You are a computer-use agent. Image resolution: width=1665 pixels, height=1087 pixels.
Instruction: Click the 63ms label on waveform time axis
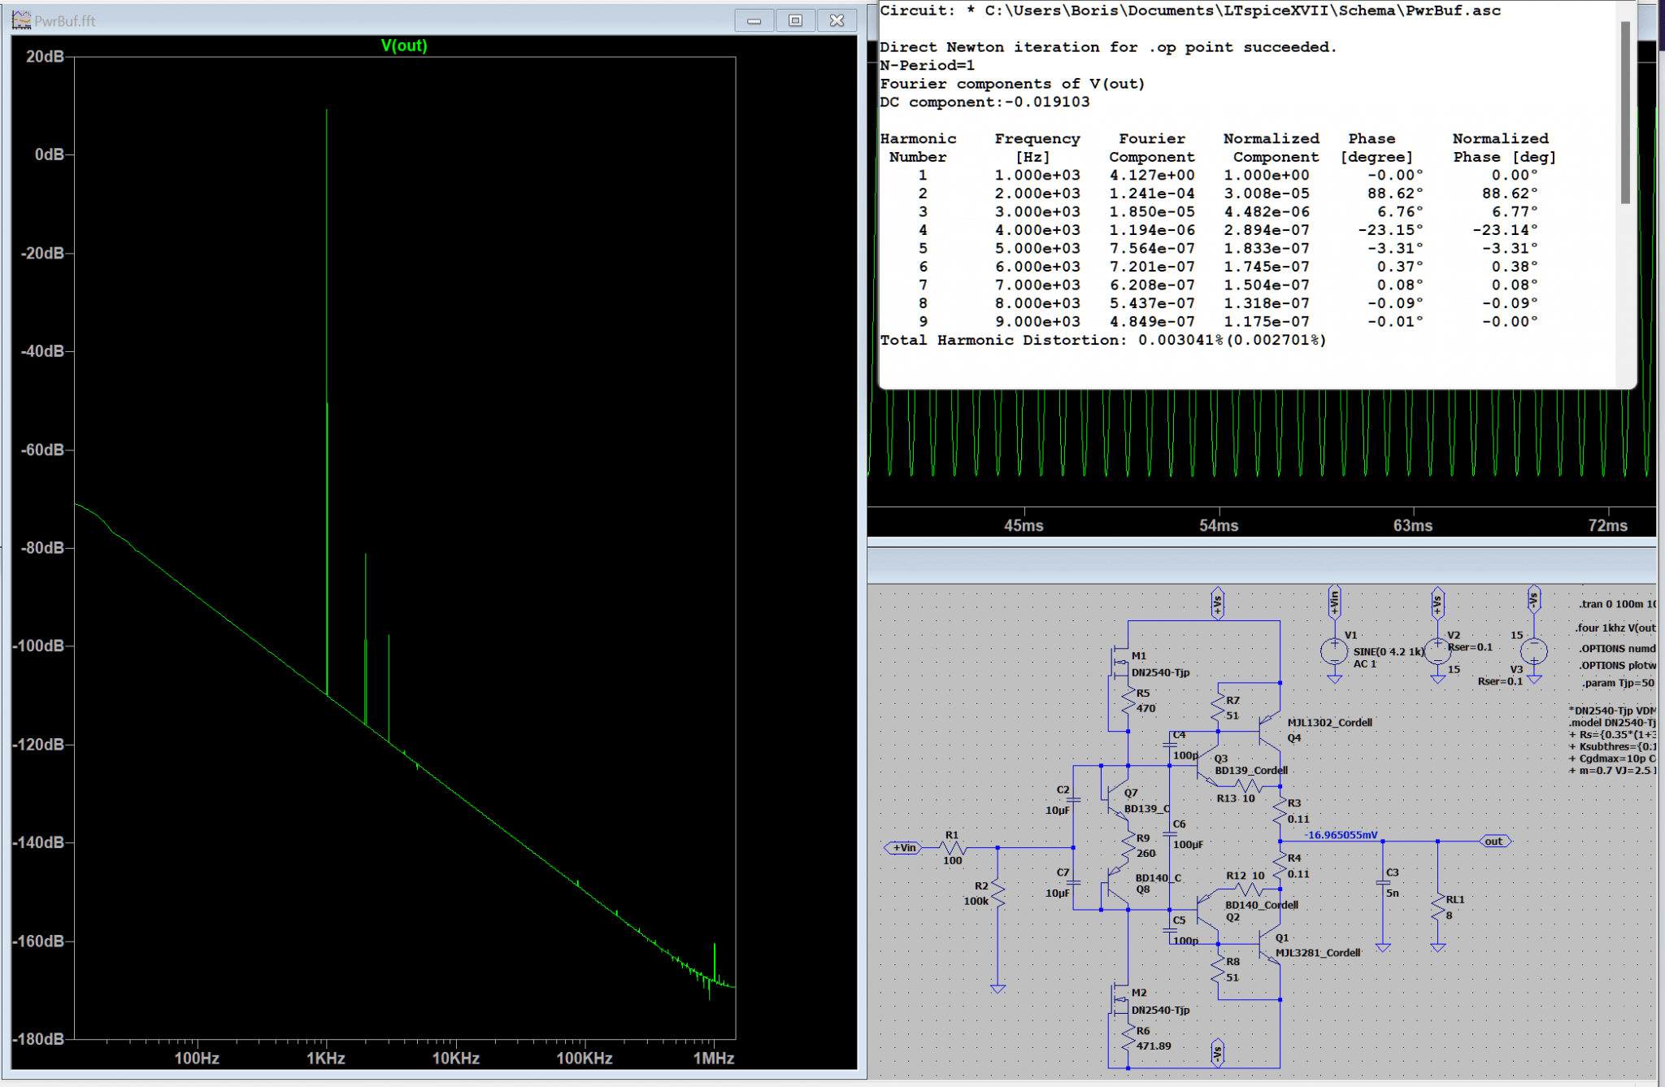pyautogui.click(x=1413, y=525)
